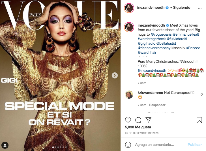The width and height of the screenshot is (206, 151).
Task: Jump to the second carousel dot
Action: (x=55, y=147)
